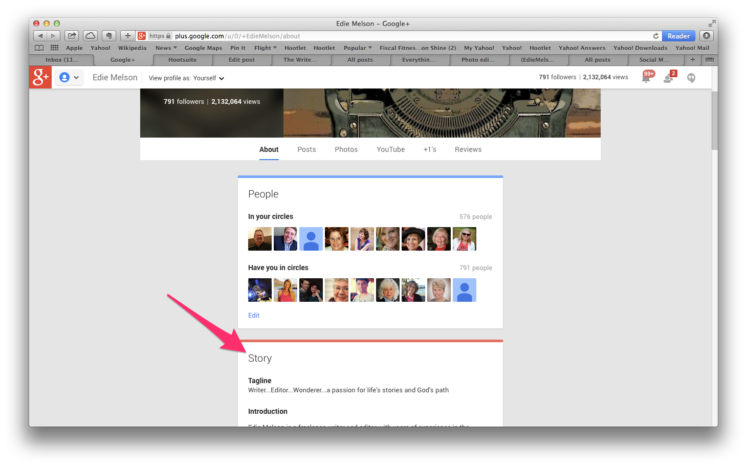Switch to the Edit post browser tab
The image size is (747, 467).
pos(241,60)
